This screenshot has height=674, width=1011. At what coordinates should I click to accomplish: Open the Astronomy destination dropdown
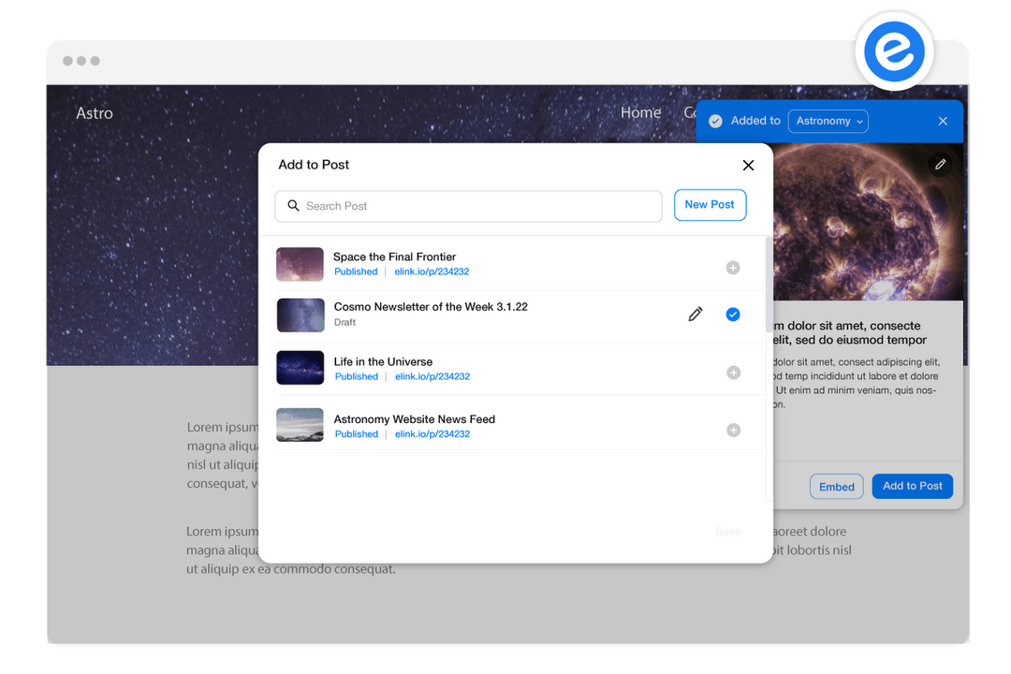click(828, 121)
